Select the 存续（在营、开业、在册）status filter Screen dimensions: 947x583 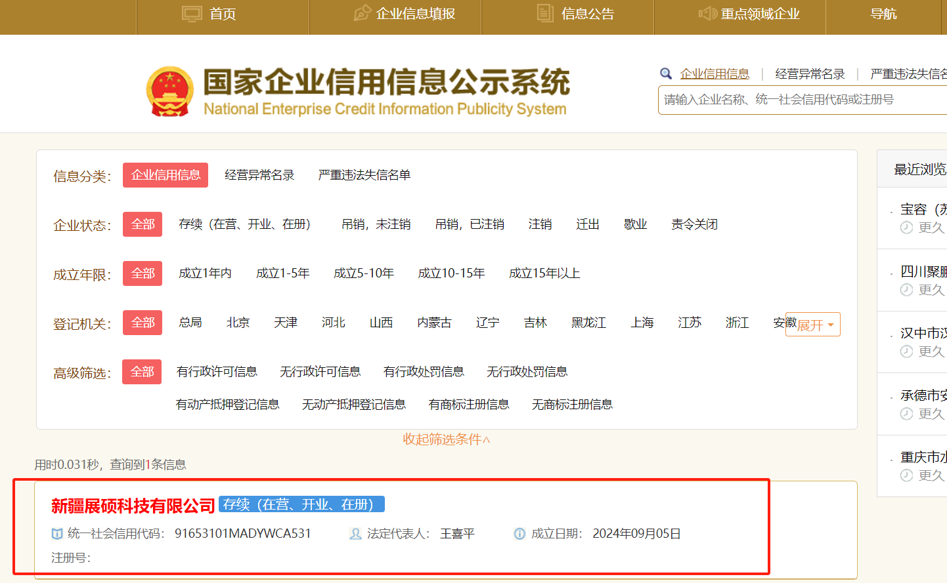[x=244, y=224]
